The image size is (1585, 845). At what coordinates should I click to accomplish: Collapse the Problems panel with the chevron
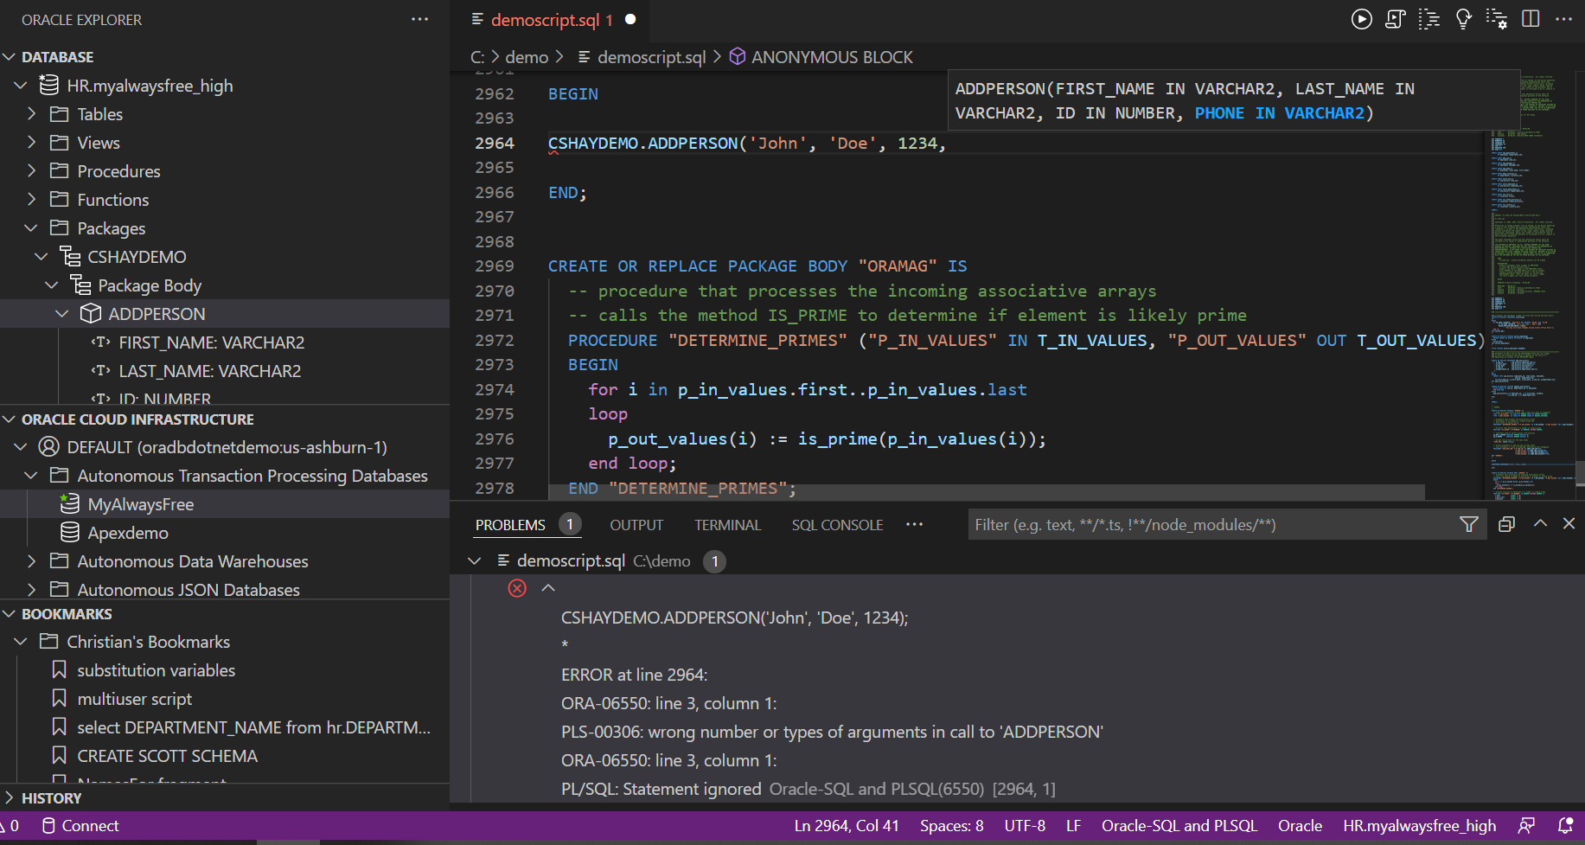click(1540, 523)
